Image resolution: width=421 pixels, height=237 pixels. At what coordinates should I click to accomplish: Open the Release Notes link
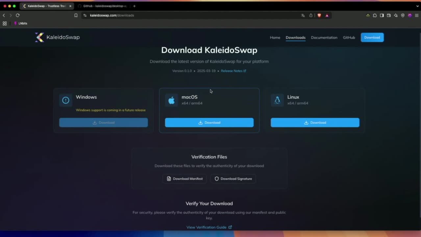233,71
